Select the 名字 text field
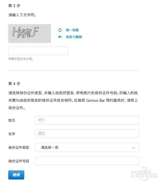The image size is (160, 183). (x=87, y=134)
